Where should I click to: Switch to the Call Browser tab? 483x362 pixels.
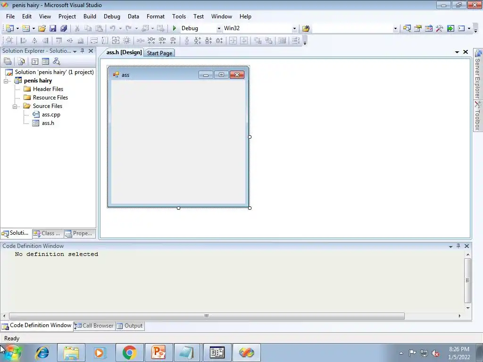point(94,326)
